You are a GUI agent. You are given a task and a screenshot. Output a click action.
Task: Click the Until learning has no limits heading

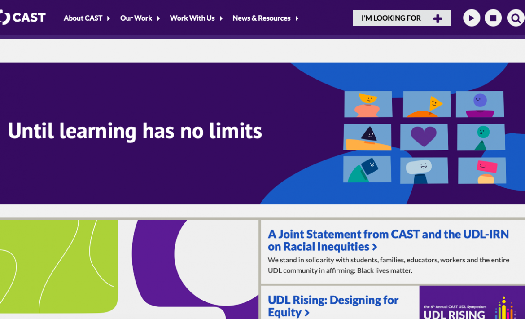point(135,131)
